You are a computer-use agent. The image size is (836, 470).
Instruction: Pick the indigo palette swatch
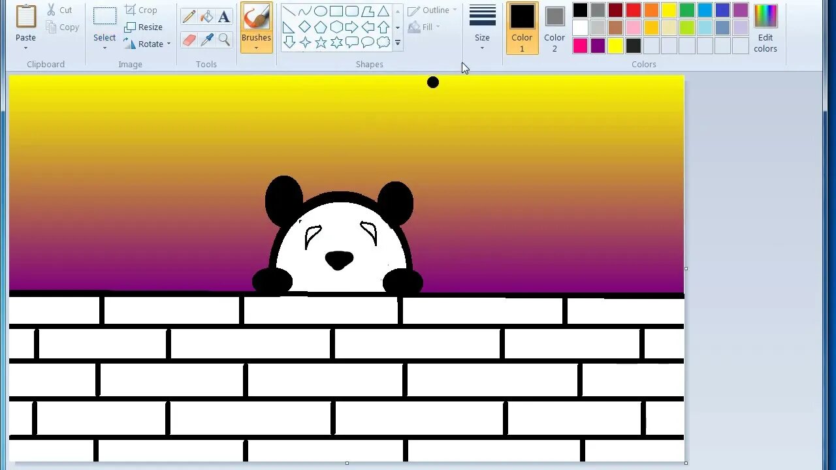(722, 10)
